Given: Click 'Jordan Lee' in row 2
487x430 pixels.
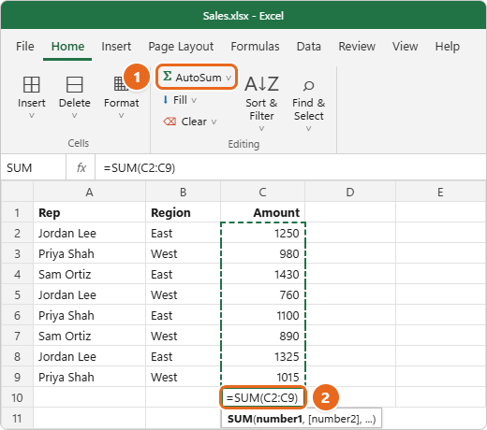Looking at the screenshot, I should point(89,233).
